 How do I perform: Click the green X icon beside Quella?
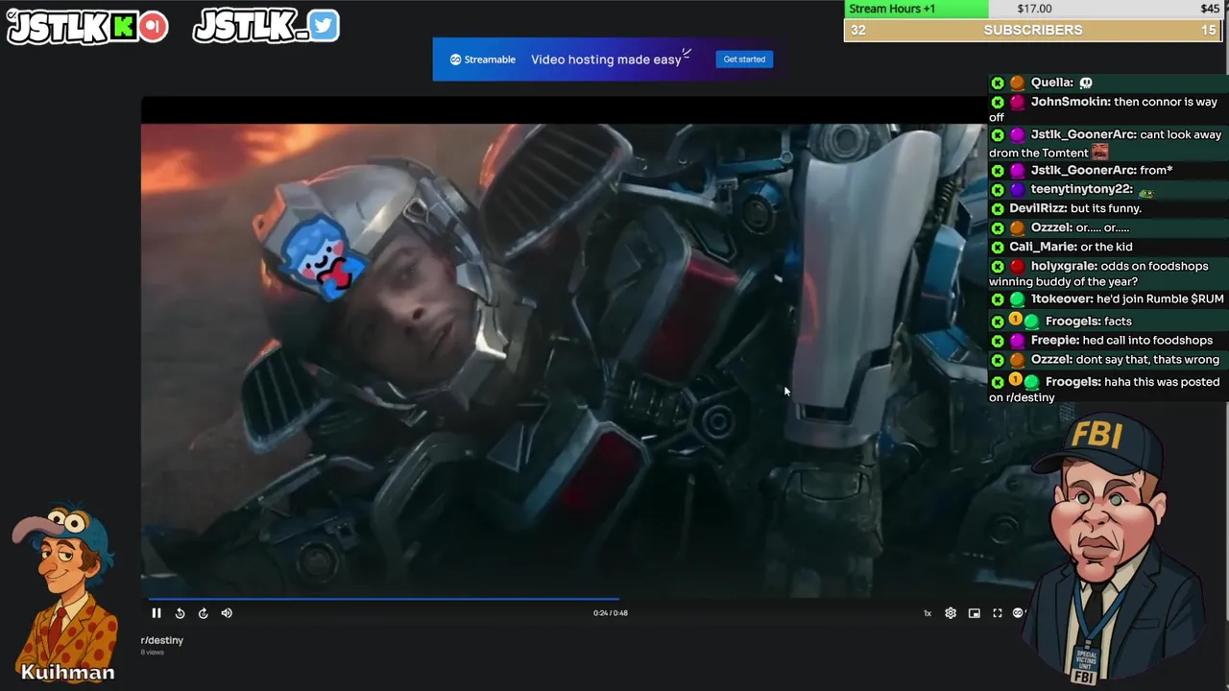(998, 83)
